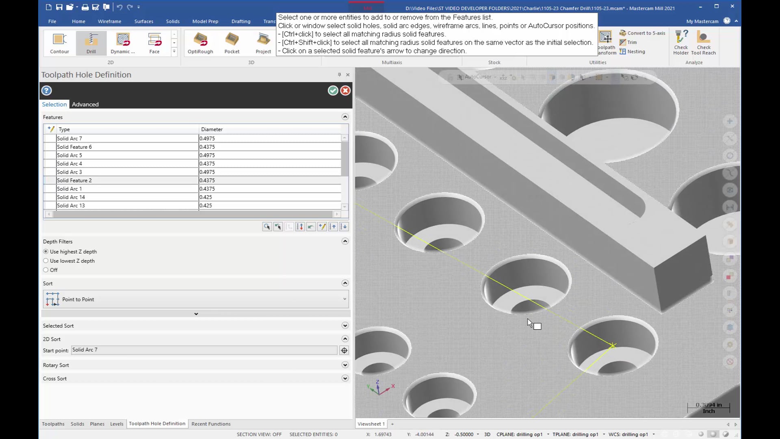Viewport: 780px width, 439px height.
Task: Click the features list horizontal scrollbar
Action: point(193,214)
